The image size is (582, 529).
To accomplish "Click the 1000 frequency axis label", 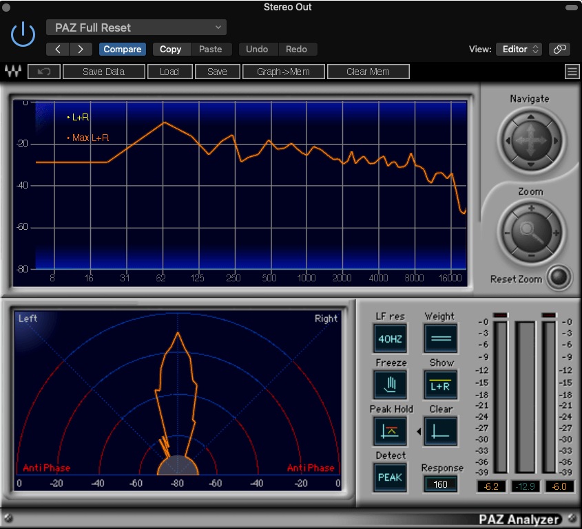I will coord(306,278).
